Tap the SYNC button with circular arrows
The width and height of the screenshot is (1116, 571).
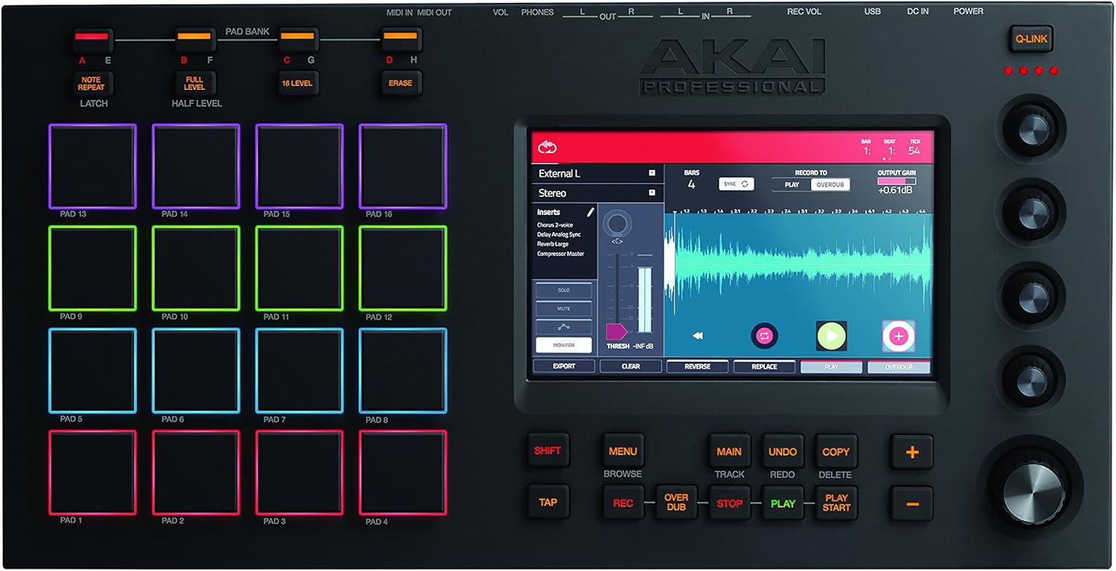pyautogui.click(x=736, y=184)
